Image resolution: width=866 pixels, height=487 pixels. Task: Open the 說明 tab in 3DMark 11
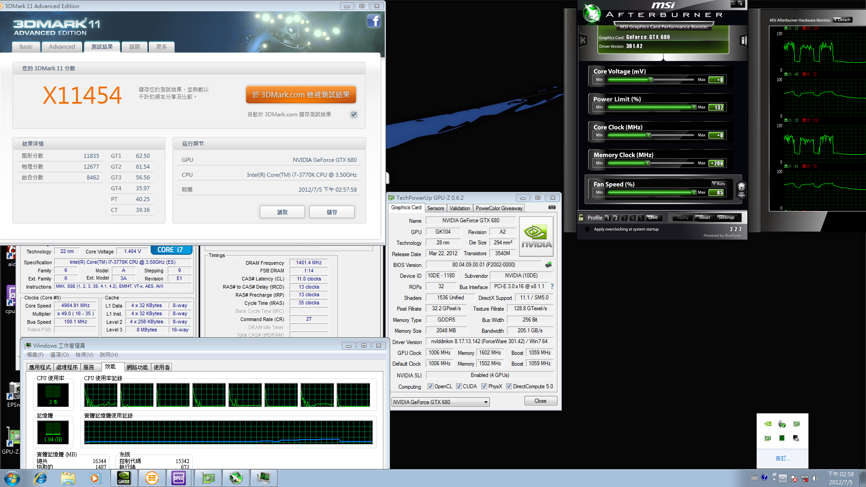pyautogui.click(x=134, y=47)
